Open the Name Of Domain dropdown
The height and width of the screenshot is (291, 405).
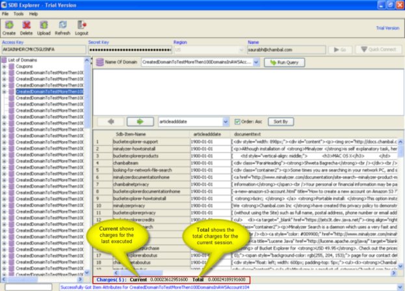coord(256,62)
